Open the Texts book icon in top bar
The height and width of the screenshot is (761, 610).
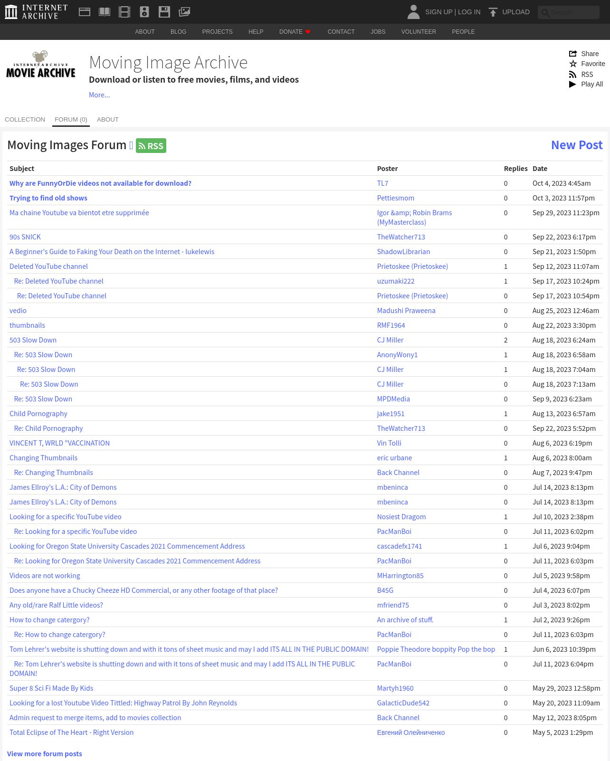pyautogui.click(x=105, y=12)
